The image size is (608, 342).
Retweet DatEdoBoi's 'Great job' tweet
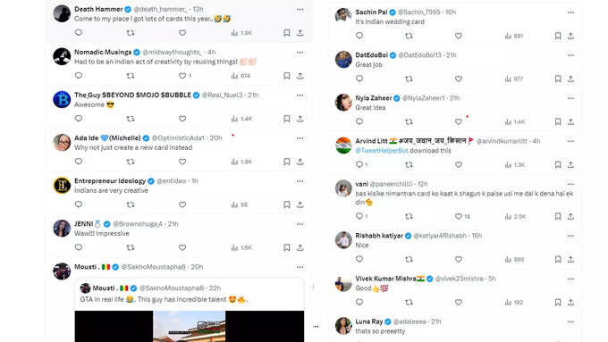point(409,79)
